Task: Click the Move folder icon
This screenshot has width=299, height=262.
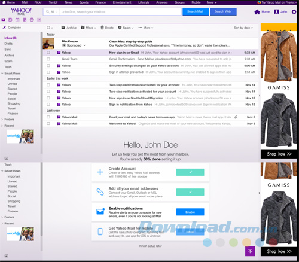Action: (x=83, y=28)
